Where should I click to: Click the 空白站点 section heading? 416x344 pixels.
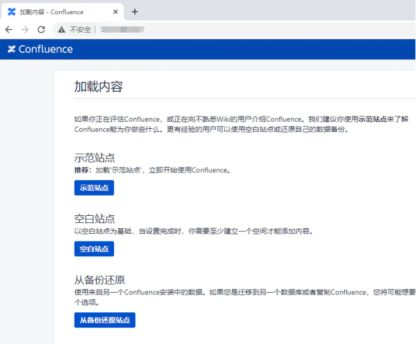(94, 219)
